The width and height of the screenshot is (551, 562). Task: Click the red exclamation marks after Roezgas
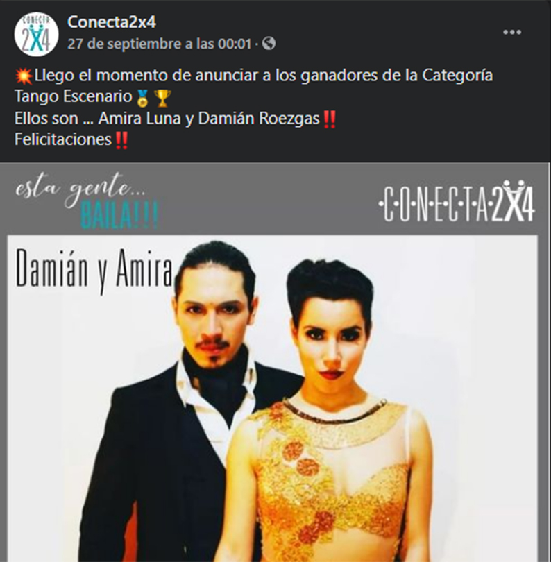coord(330,119)
